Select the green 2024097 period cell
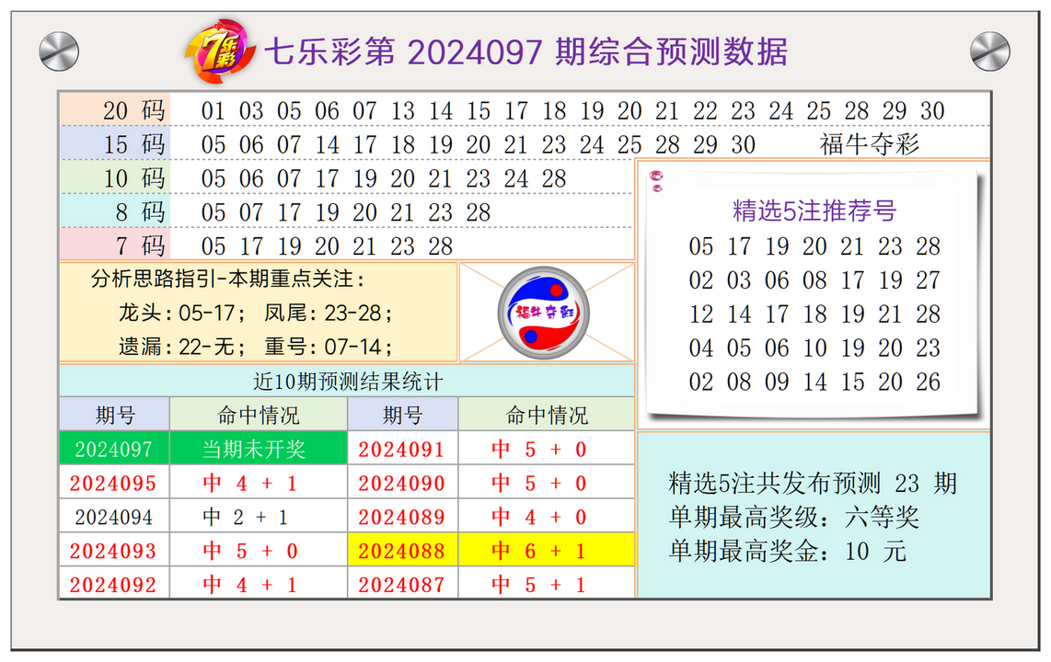 pos(115,449)
